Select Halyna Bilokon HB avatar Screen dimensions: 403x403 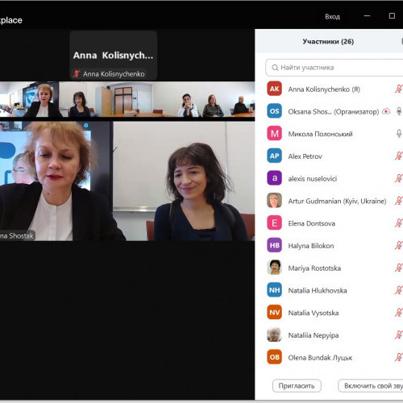click(x=274, y=245)
